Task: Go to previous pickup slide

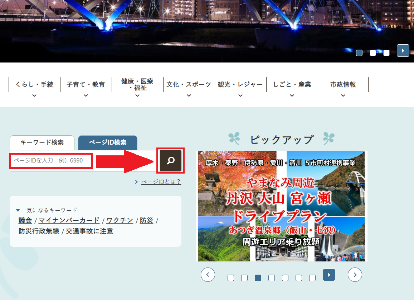Action: click(x=208, y=275)
